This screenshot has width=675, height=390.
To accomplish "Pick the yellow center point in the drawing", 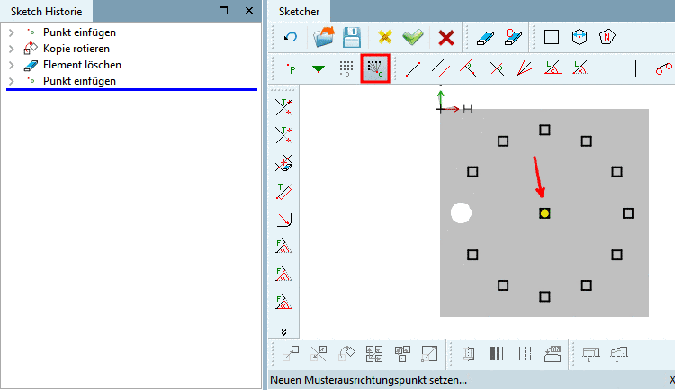I will [544, 213].
